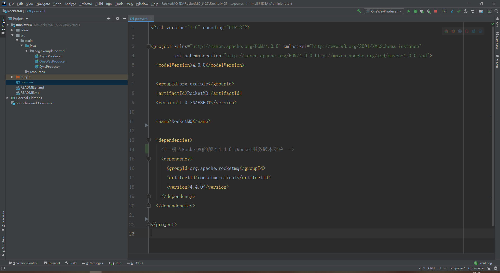Fold the dependencies tag at line 13
Screen dimensions: 500x273
point(148,140)
